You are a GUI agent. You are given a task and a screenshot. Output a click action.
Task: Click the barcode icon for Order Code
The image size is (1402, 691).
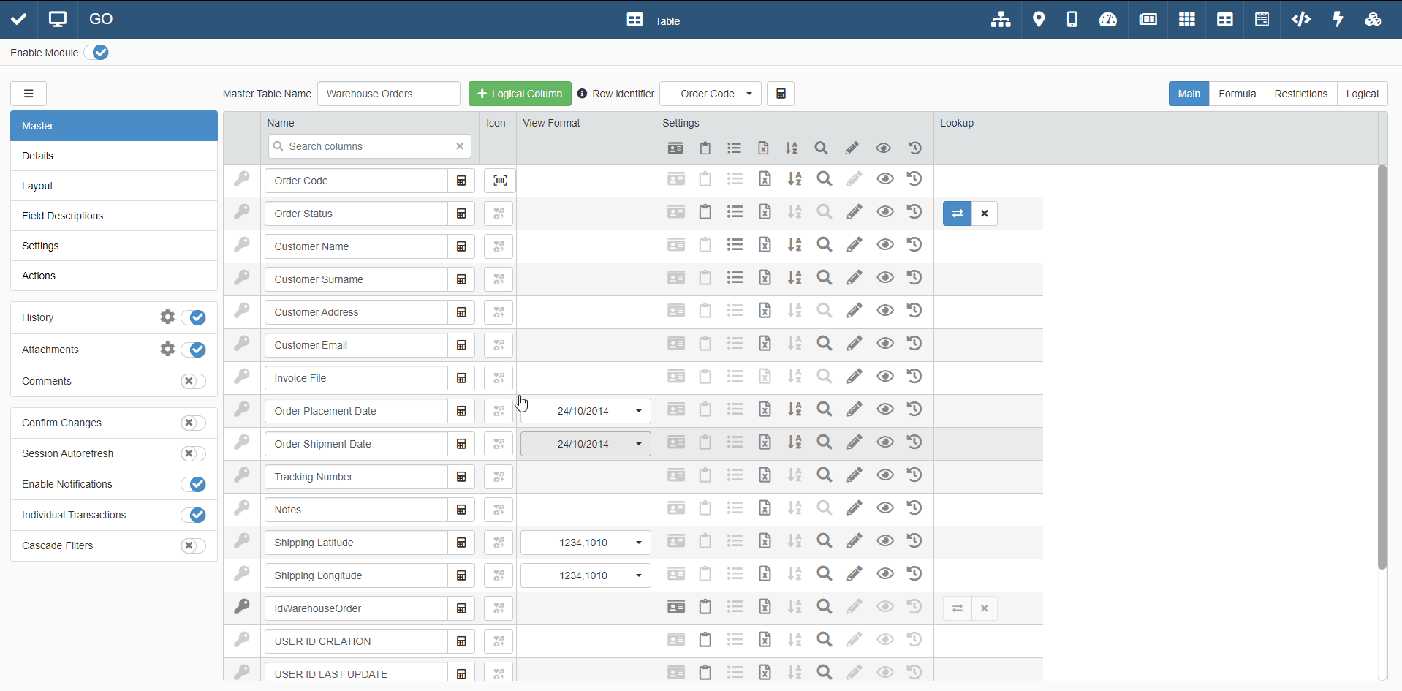point(499,181)
